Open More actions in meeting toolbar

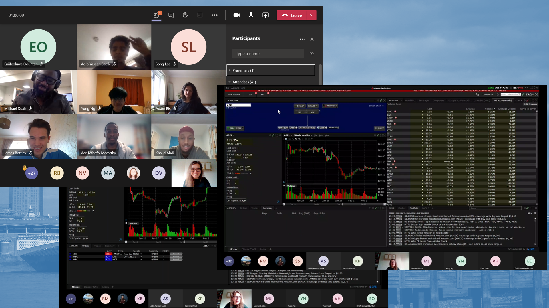pos(214,15)
